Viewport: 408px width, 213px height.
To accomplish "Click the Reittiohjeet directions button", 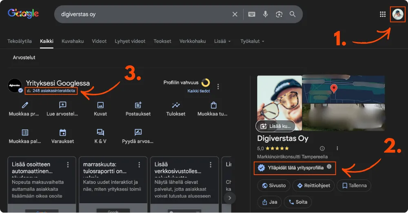I will pos(313,186).
